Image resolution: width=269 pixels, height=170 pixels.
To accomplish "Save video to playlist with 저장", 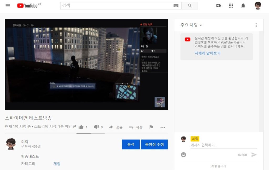I will [x=136, y=127].
